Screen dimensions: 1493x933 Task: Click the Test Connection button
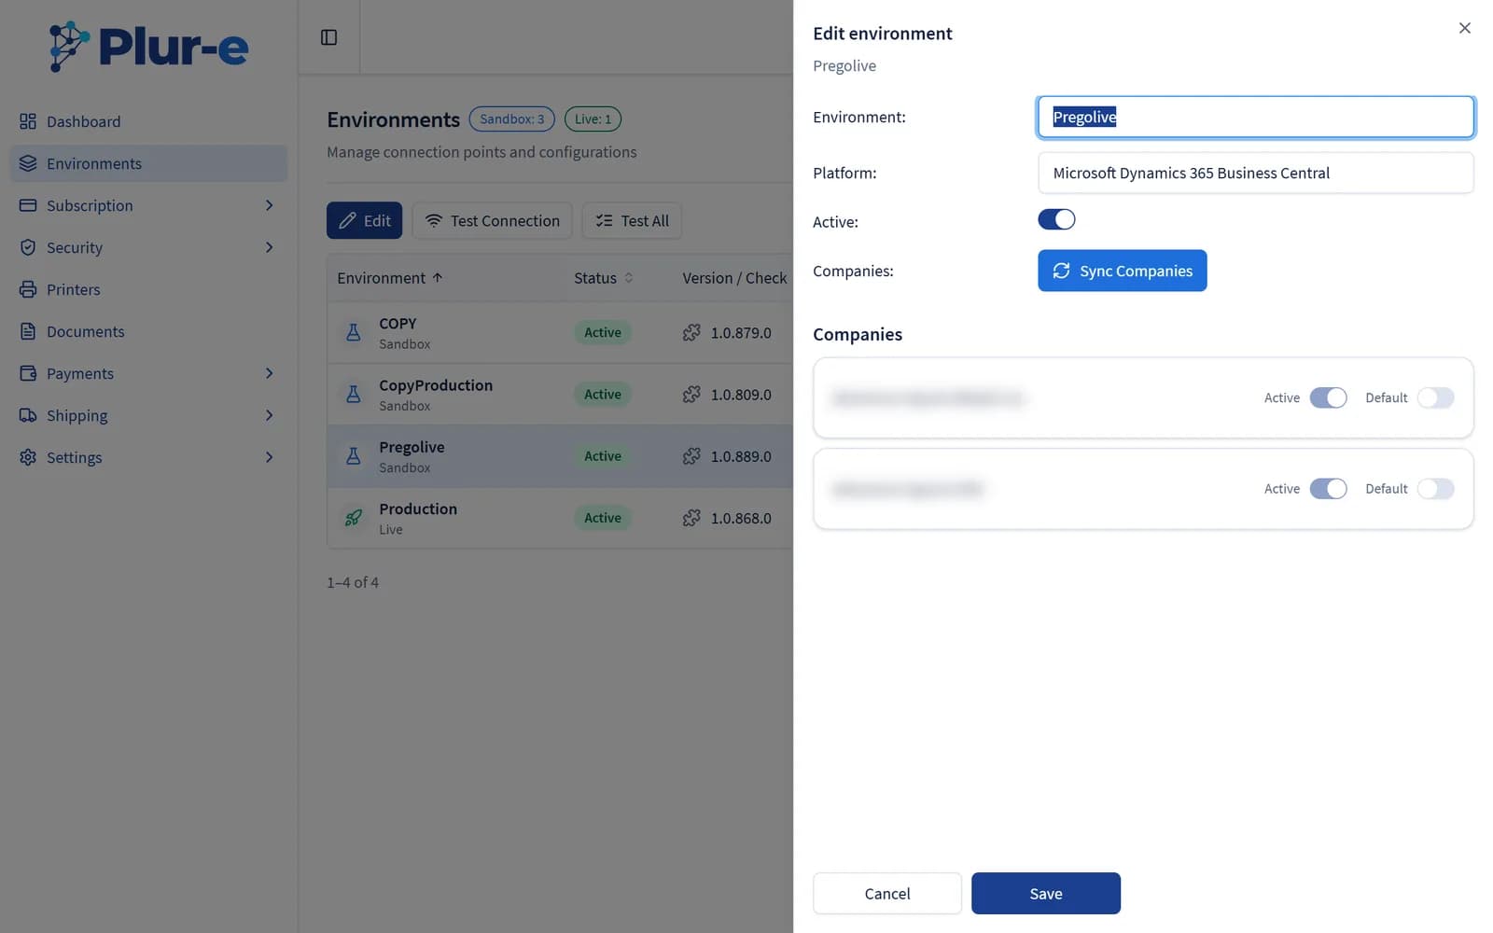pos(492,220)
